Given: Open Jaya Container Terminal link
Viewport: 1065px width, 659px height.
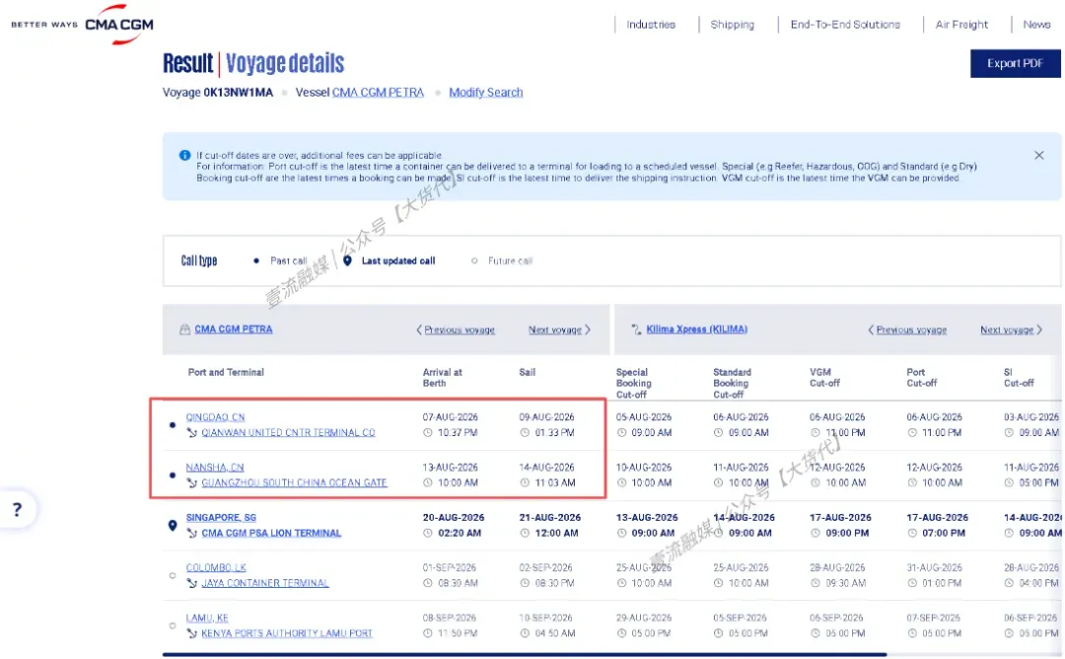Looking at the screenshot, I should [265, 583].
